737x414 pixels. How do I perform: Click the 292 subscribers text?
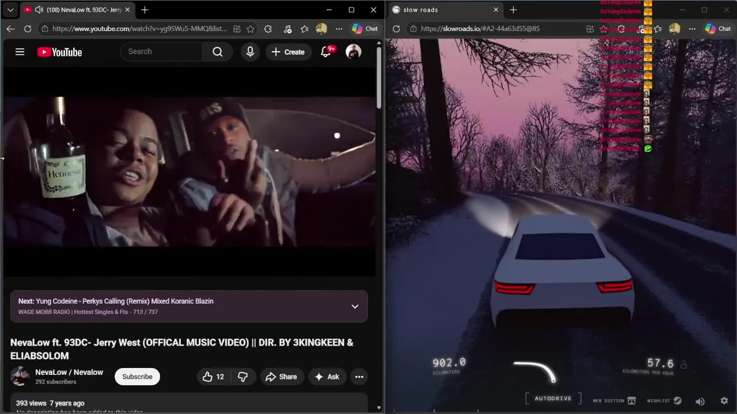pos(56,382)
